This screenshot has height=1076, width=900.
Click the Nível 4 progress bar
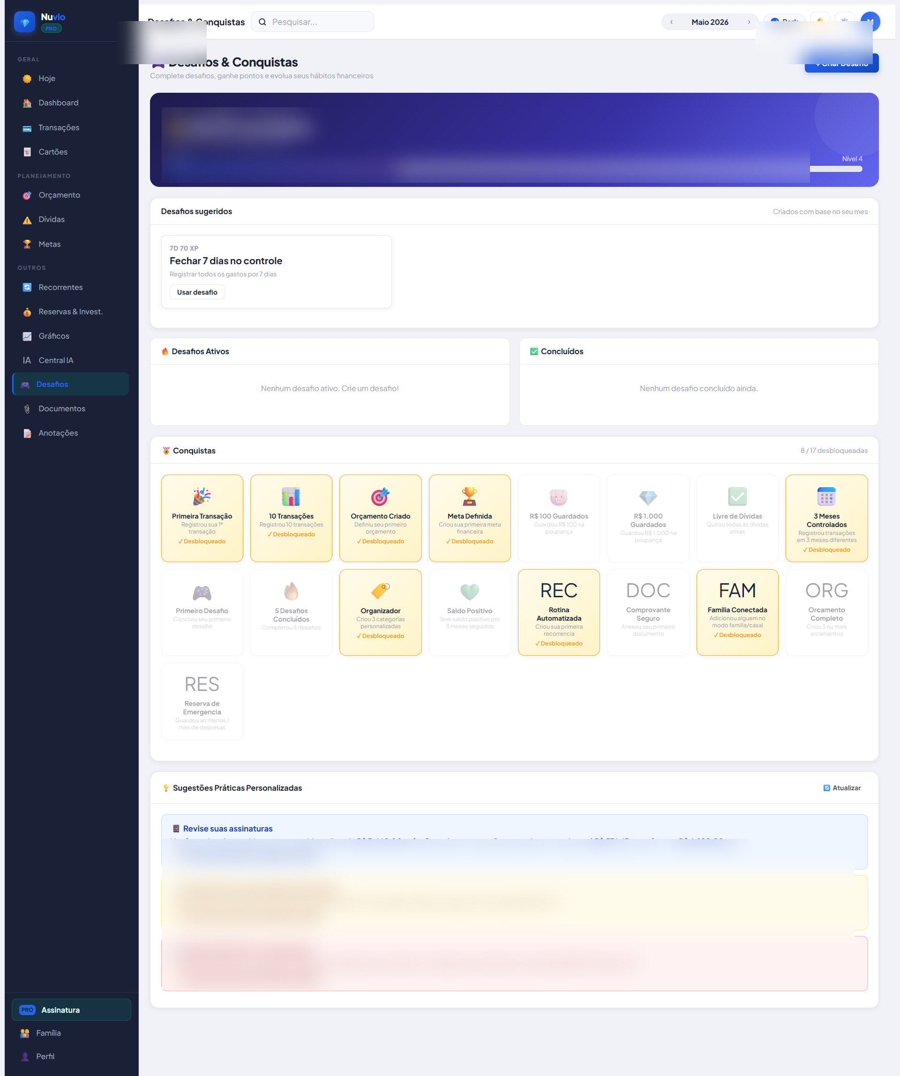836,169
